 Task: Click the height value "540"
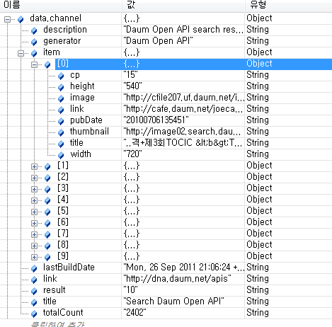point(132,86)
